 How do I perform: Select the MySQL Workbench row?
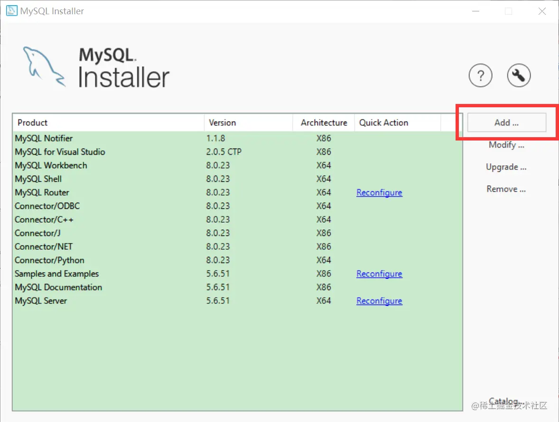pyautogui.click(x=237, y=166)
